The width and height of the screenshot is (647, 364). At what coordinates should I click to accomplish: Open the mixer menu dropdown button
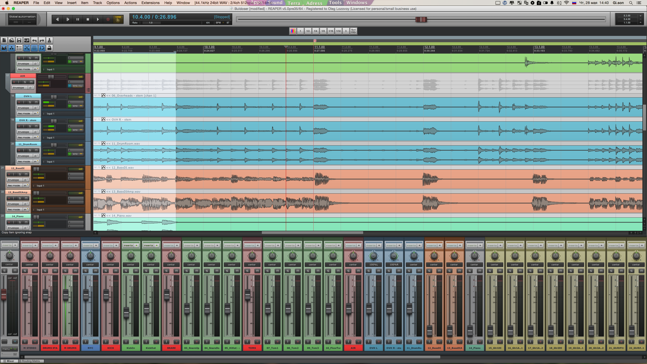[9, 349]
